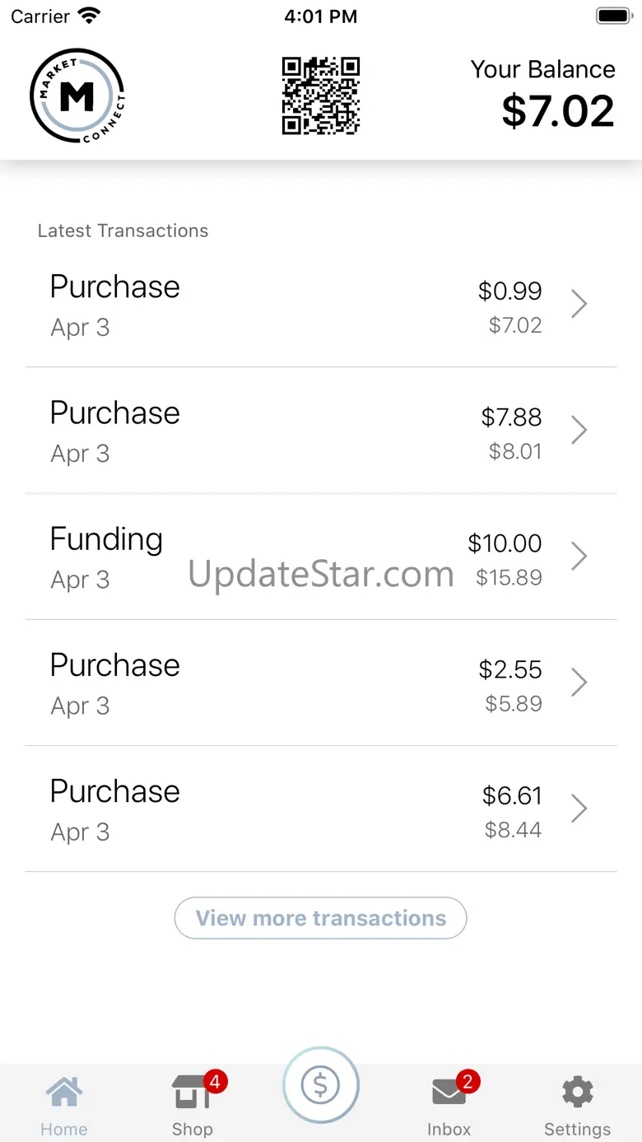Open the Shop storefront icon
This screenshot has width=642, height=1142.
[191, 1093]
